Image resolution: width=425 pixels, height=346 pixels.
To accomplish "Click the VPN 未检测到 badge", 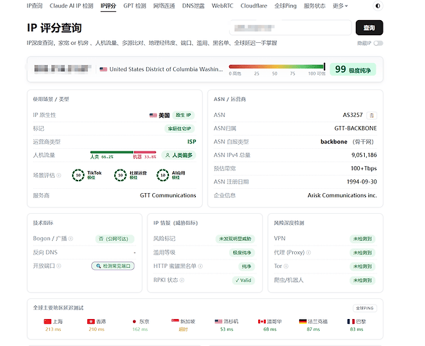I will tap(363, 239).
